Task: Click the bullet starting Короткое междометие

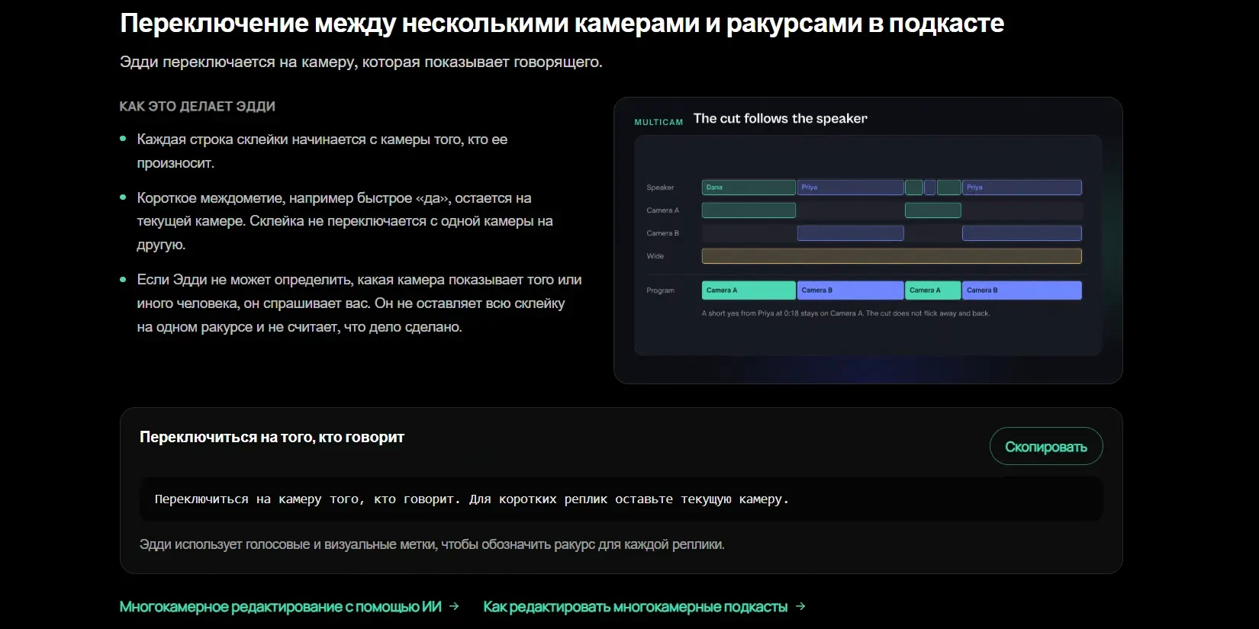Action: click(345, 221)
